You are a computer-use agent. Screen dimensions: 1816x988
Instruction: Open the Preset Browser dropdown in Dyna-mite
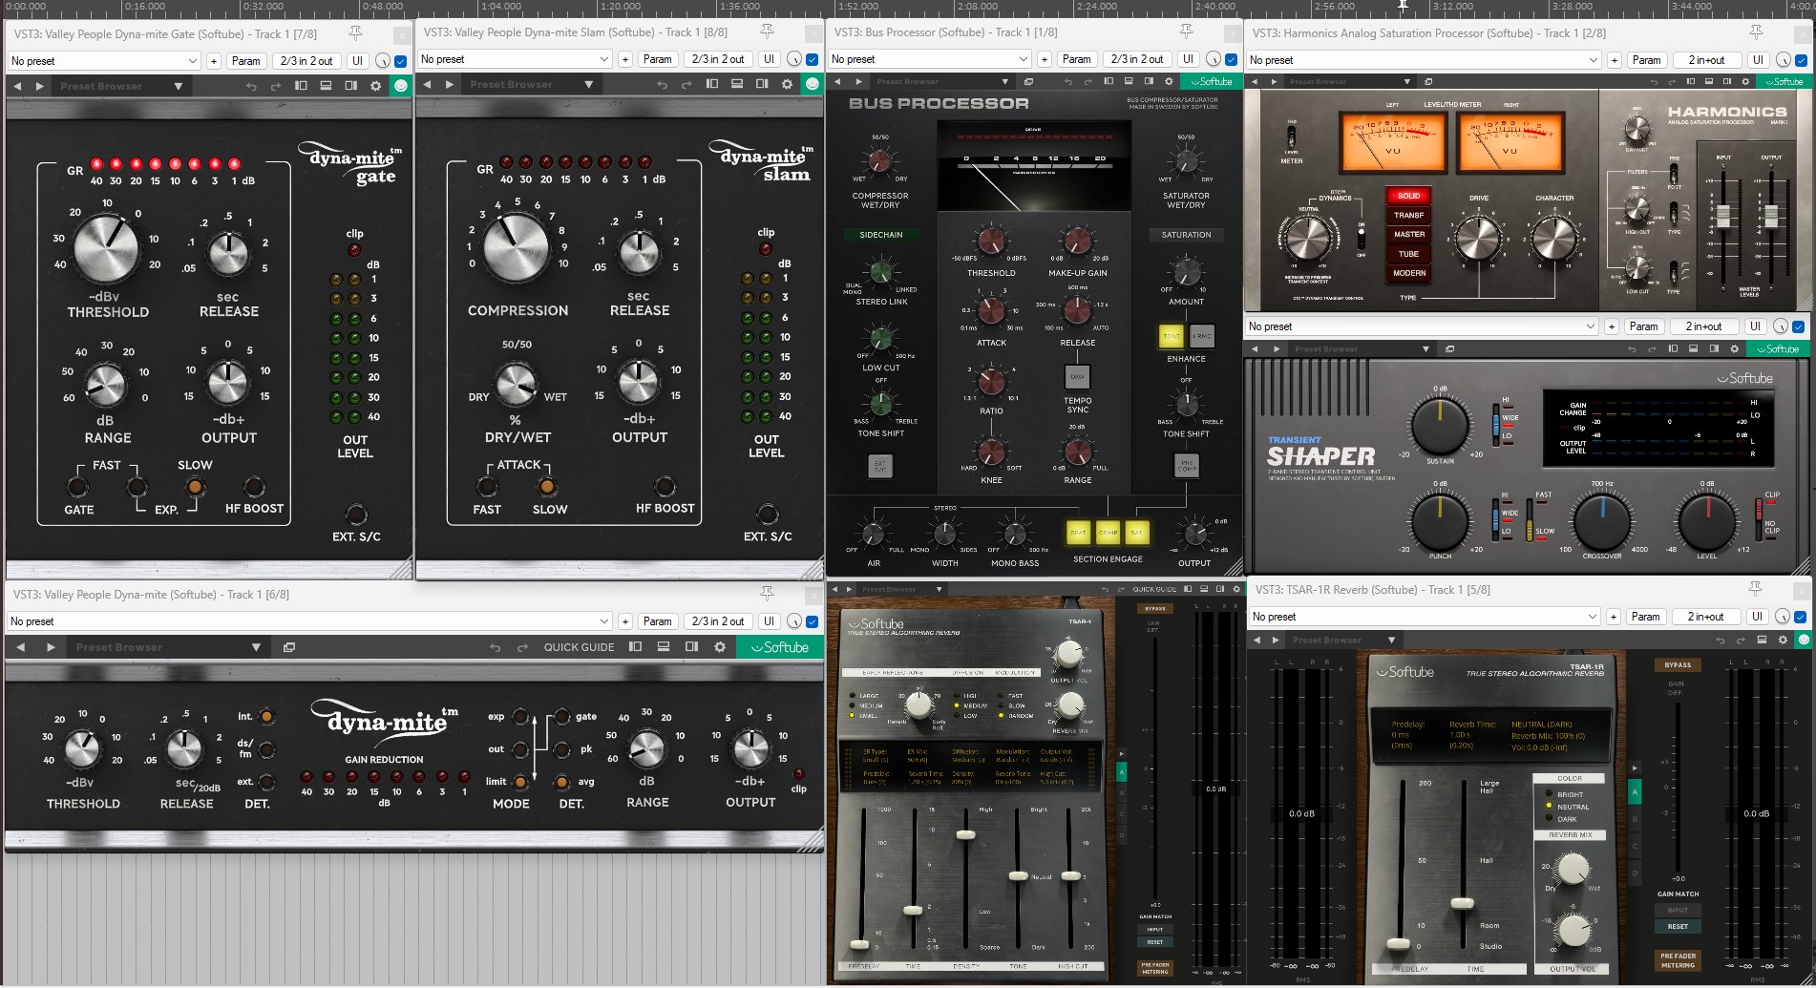coord(256,646)
